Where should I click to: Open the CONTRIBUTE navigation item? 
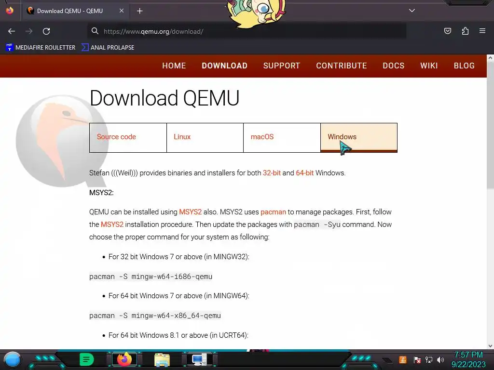tap(342, 66)
